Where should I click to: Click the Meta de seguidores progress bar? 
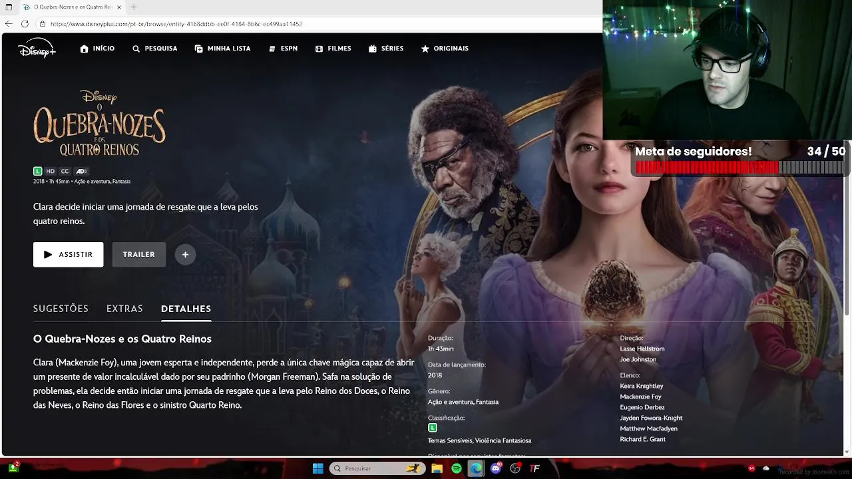(x=739, y=168)
